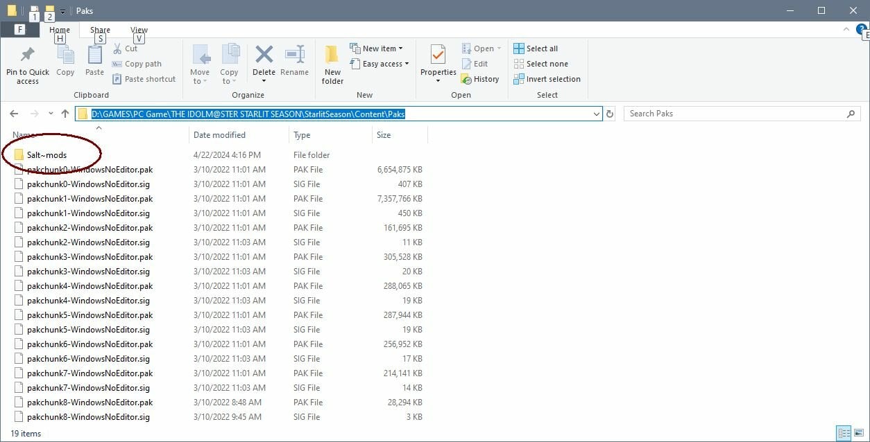
Task: Expand the Delete options arrow
Action: pyautogui.click(x=264, y=81)
